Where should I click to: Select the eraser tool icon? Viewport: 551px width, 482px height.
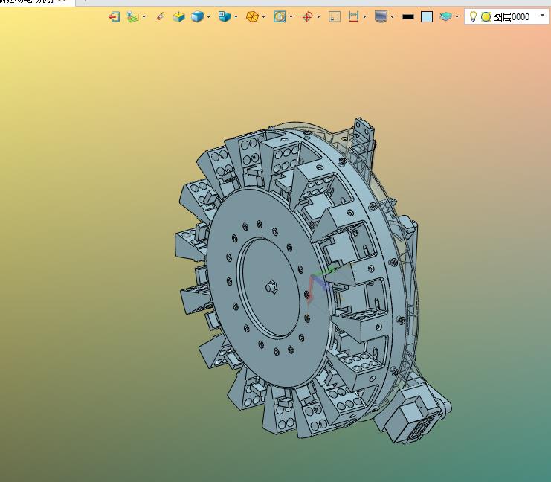point(160,16)
